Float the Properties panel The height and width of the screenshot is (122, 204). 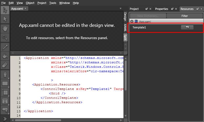(172, 9)
